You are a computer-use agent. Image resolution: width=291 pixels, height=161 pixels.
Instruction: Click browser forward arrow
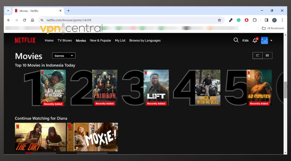point(16,20)
